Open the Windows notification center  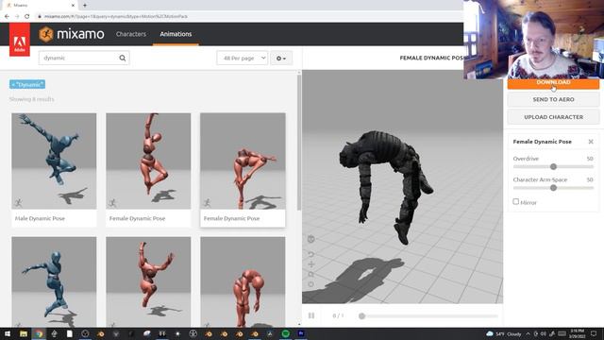pyautogui.click(x=594, y=333)
